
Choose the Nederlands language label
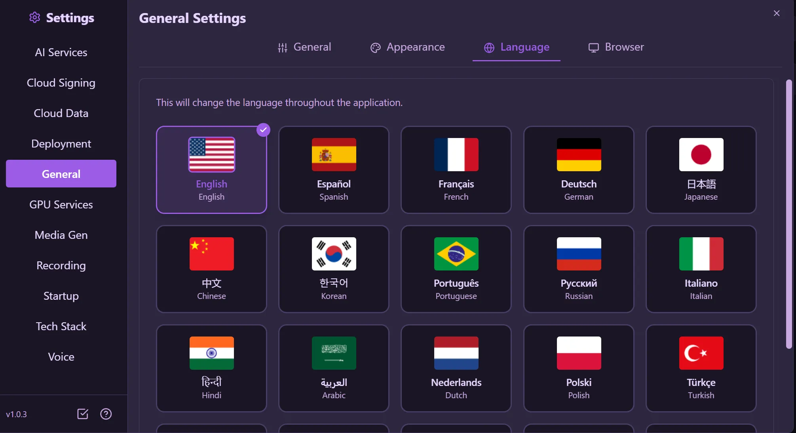pos(456,382)
